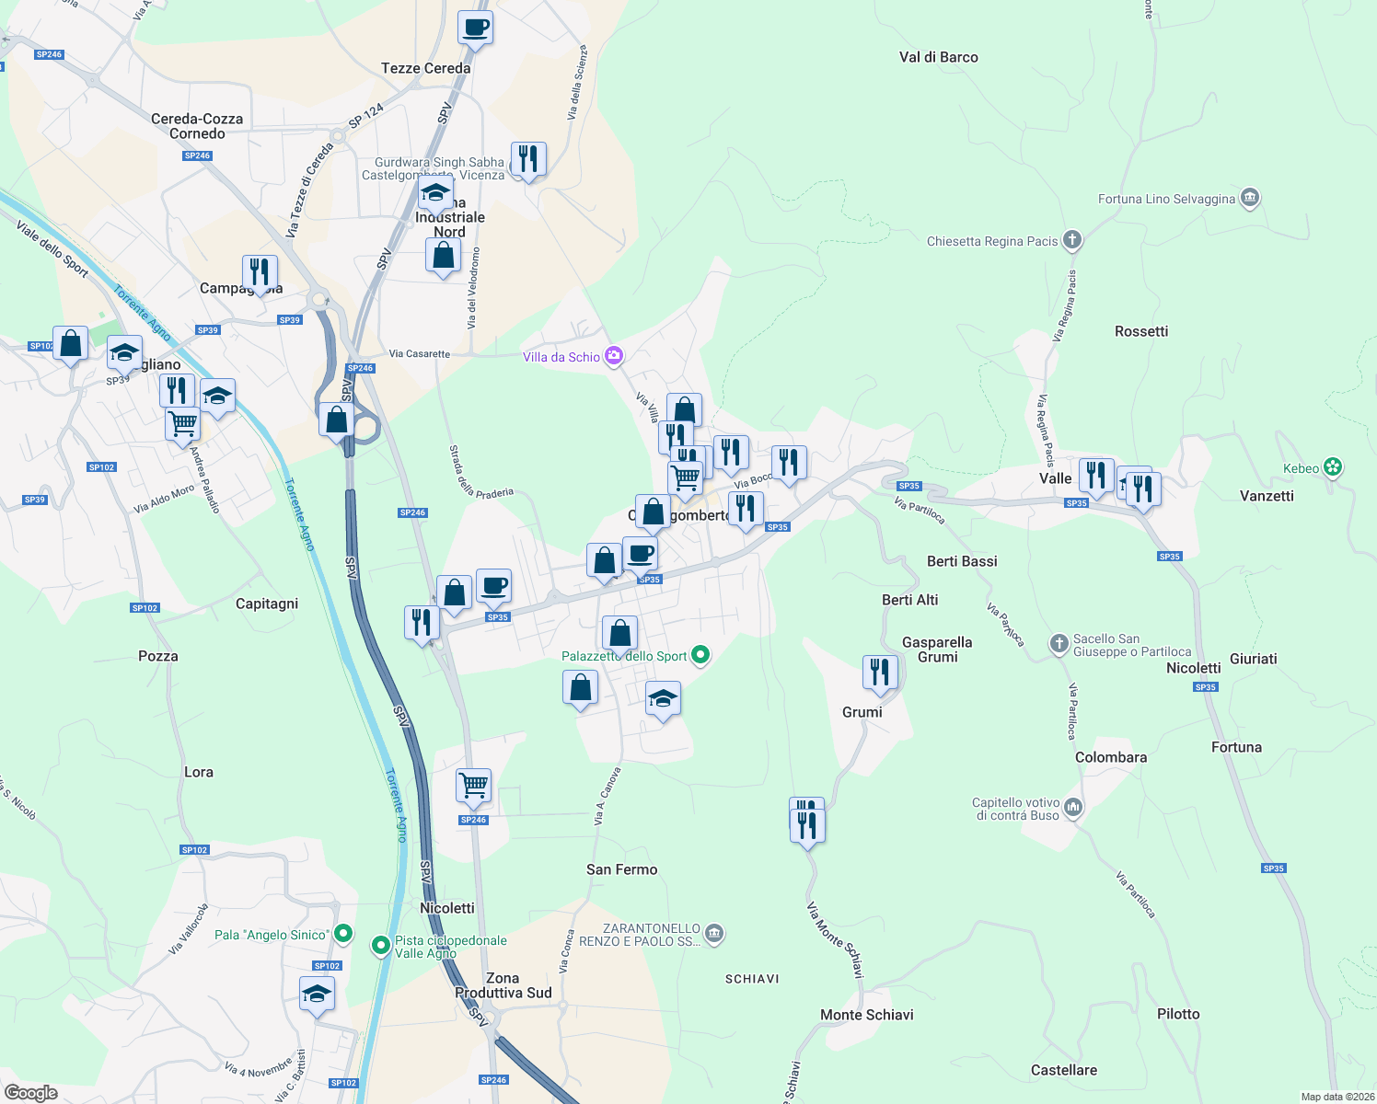Click the coffee cup icon above Tezze Cereda
The width and height of the screenshot is (1377, 1104).
point(475,27)
